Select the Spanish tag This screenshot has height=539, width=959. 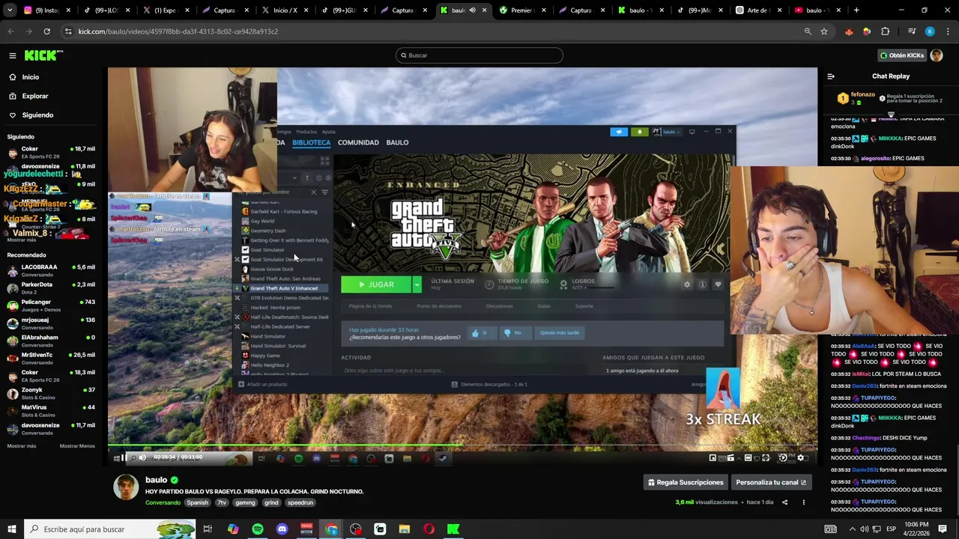point(198,503)
